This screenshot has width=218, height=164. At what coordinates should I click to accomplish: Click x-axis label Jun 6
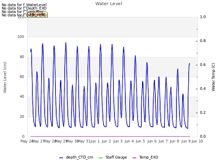[x=152, y=141]
